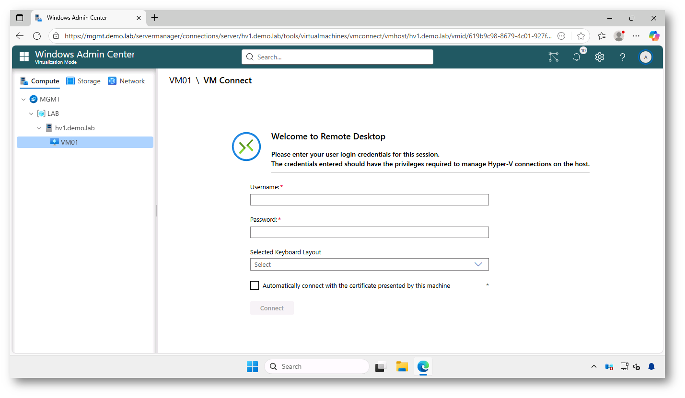Open the Selected Keyboard Layout dropdown

(x=369, y=264)
